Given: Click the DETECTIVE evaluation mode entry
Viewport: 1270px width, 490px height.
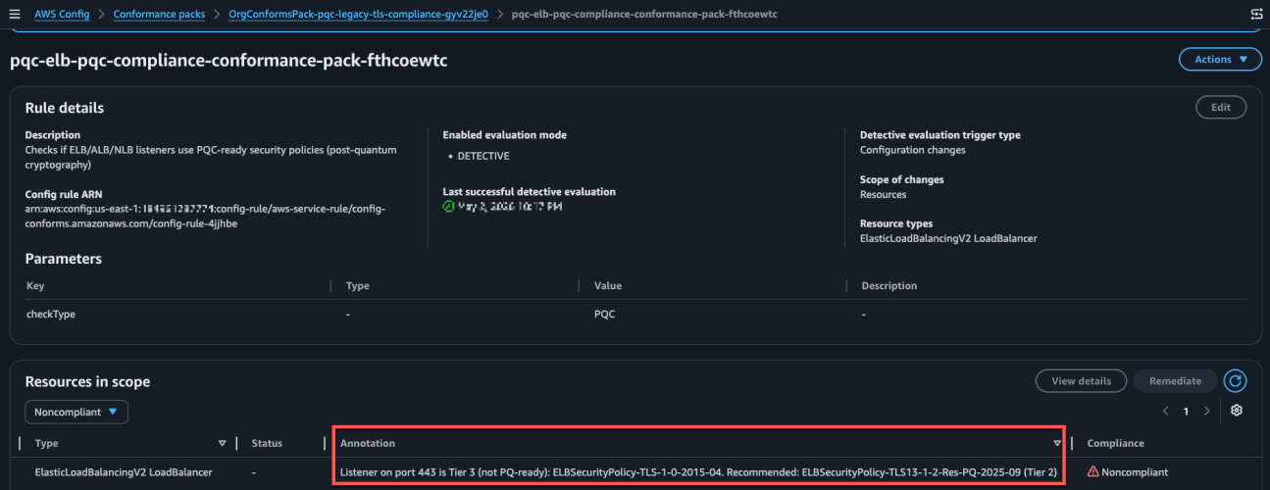Looking at the screenshot, I should click(484, 156).
